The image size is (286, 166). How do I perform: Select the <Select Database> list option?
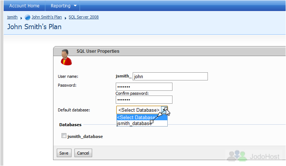(x=142, y=117)
